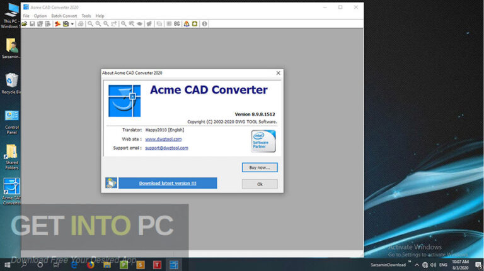This screenshot has height=271, width=484.
Task: Click the BG background color toolbar button
Action: coord(177,24)
